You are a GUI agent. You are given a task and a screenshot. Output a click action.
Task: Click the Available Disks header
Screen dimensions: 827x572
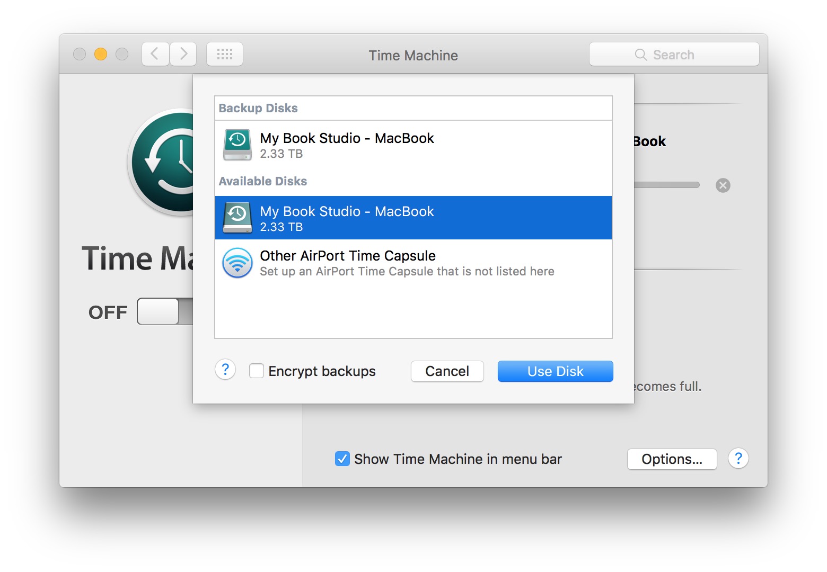[263, 181]
